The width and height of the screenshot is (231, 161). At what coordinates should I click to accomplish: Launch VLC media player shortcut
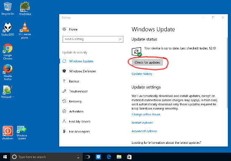[25, 31]
